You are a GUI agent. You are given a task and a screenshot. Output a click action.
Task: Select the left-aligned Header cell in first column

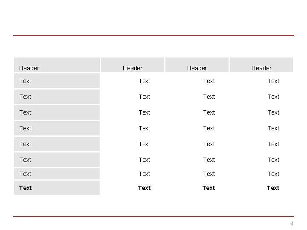click(x=57, y=65)
